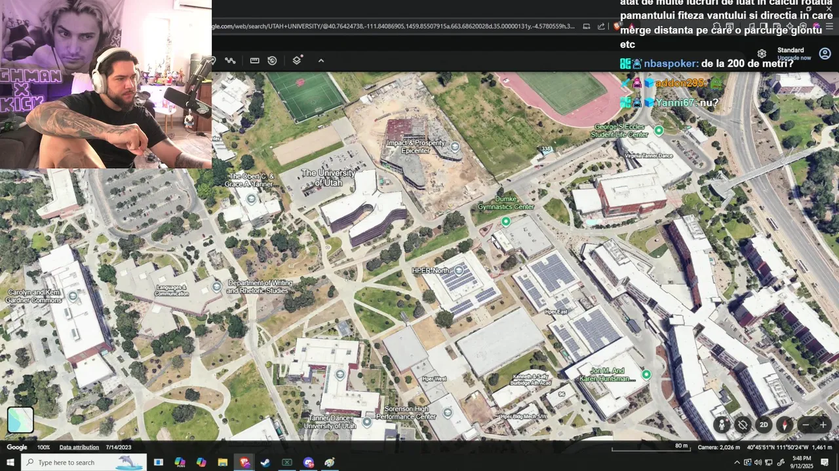Select Carolyn and Kem Gardner Commons marker
This screenshot has width=839, height=471.
pos(73,296)
